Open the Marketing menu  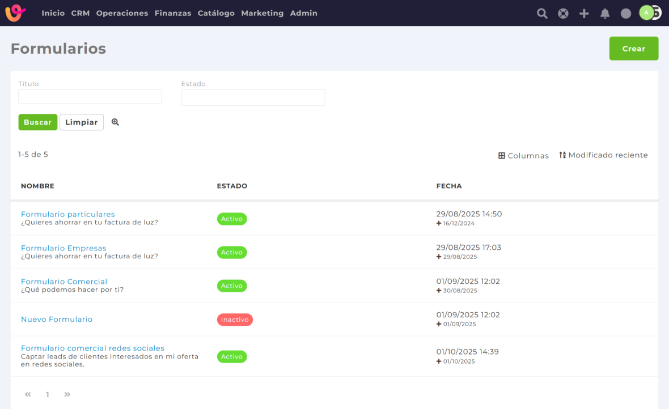[x=262, y=13]
